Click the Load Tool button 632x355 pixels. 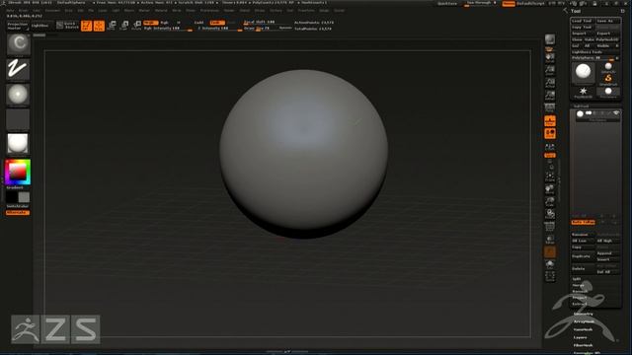point(583,21)
